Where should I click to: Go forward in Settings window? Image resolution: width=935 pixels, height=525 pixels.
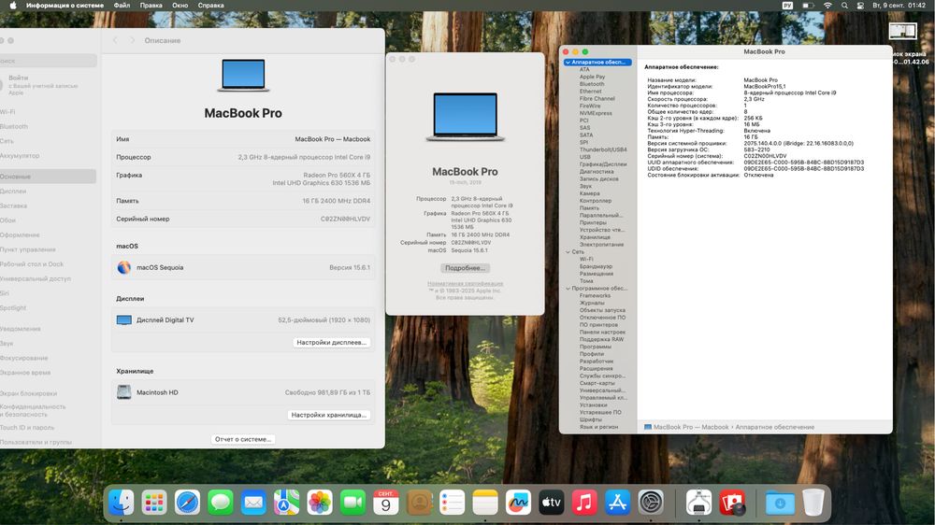[133, 40]
